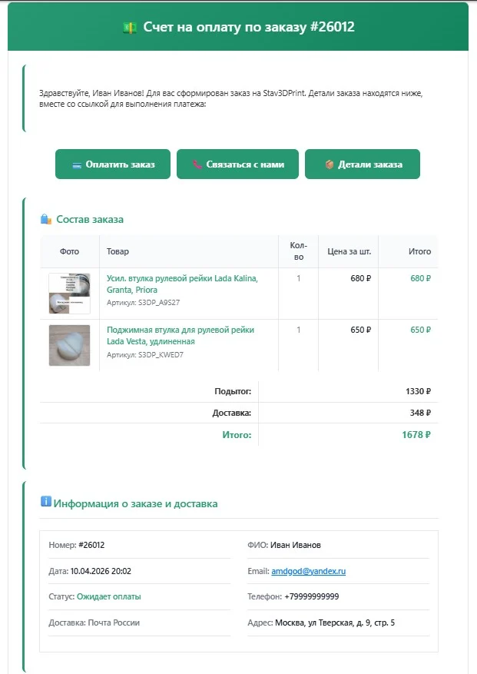Click the money icon in the header

(x=130, y=28)
